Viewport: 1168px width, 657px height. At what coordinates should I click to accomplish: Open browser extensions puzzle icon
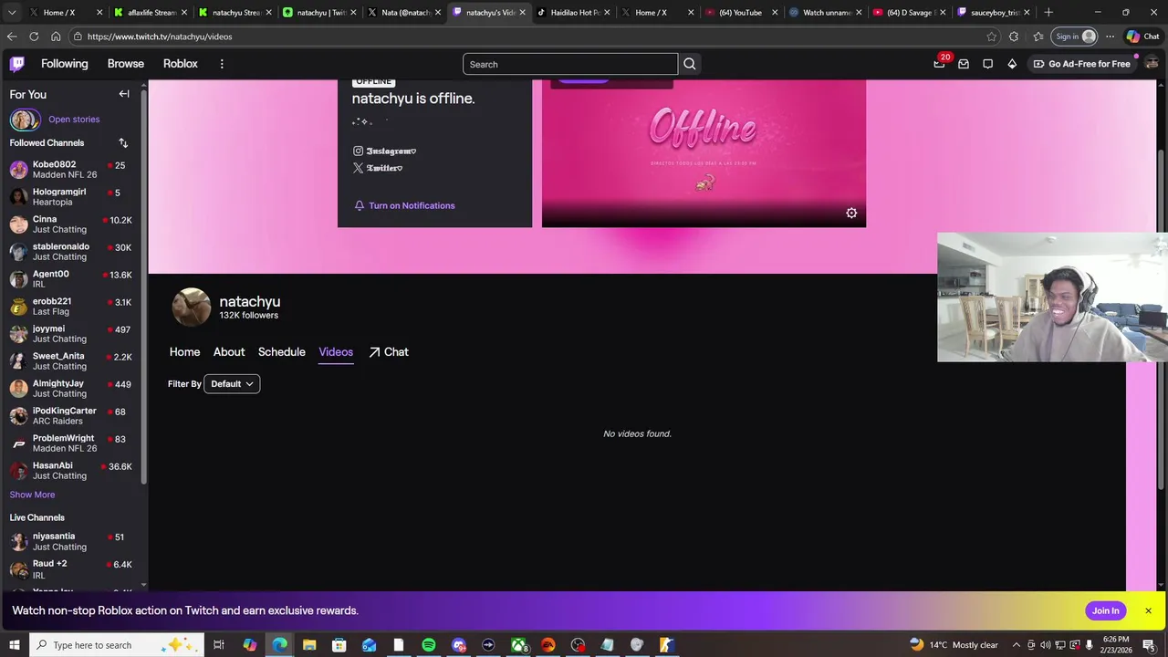tap(1014, 36)
